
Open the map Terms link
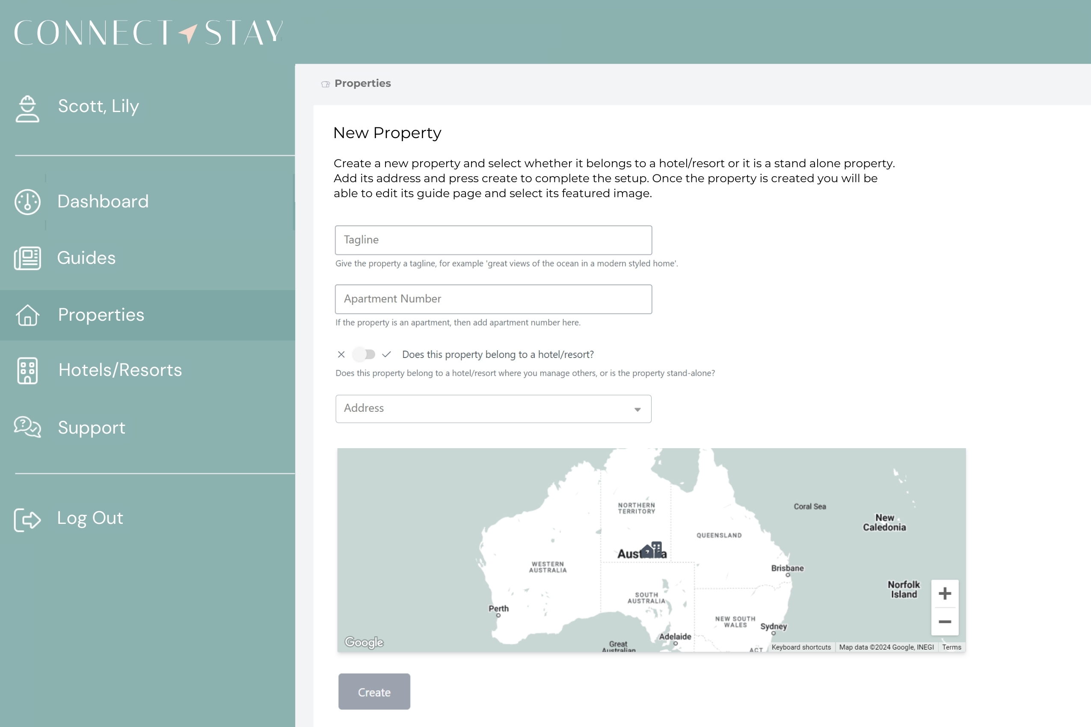pos(952,647)
